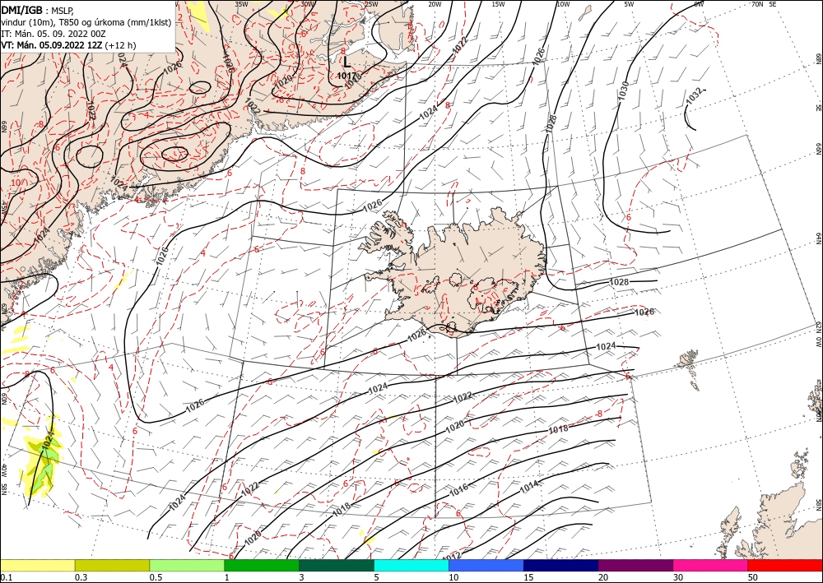Screen dimensions: 823x583
Task: Click the '5W' longitude label
Action: click(629, 4)
